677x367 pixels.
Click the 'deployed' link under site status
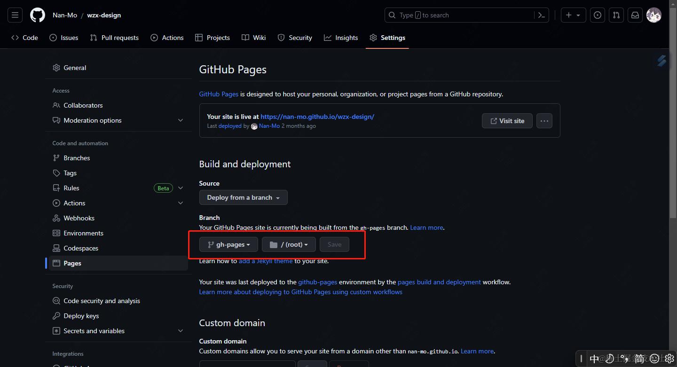230,126
